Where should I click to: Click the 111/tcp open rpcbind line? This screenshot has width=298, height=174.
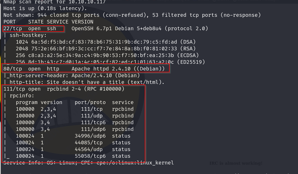(64, 89)
